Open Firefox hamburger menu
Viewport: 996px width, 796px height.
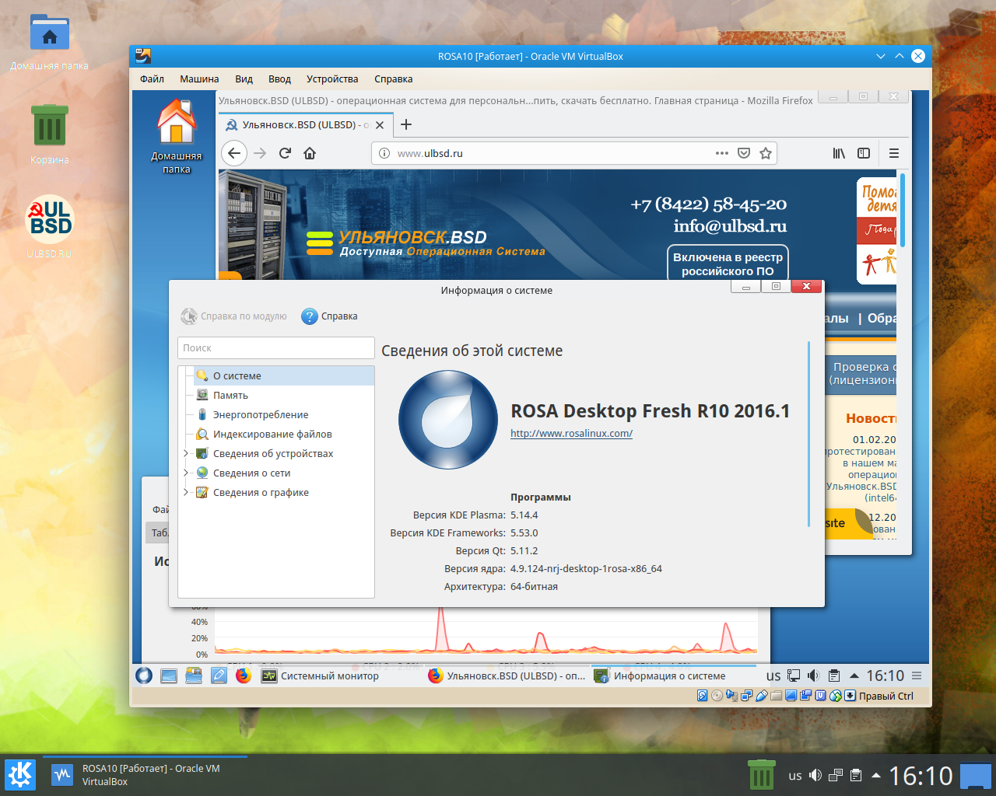[x=894, y=153]
